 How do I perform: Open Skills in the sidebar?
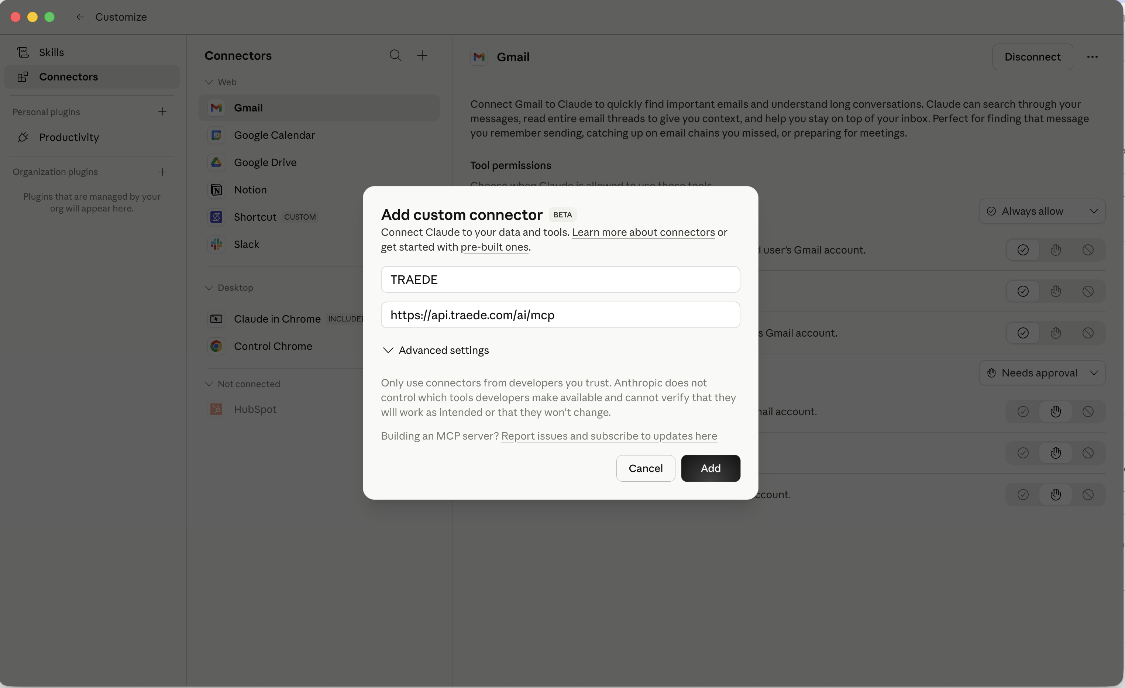pos(51,52)
